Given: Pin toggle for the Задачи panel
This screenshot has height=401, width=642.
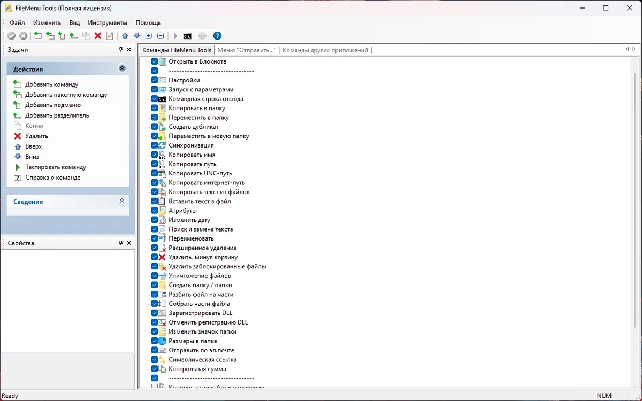Looking at the screenshot, I should pyautogui.click(x=121, y=49).
